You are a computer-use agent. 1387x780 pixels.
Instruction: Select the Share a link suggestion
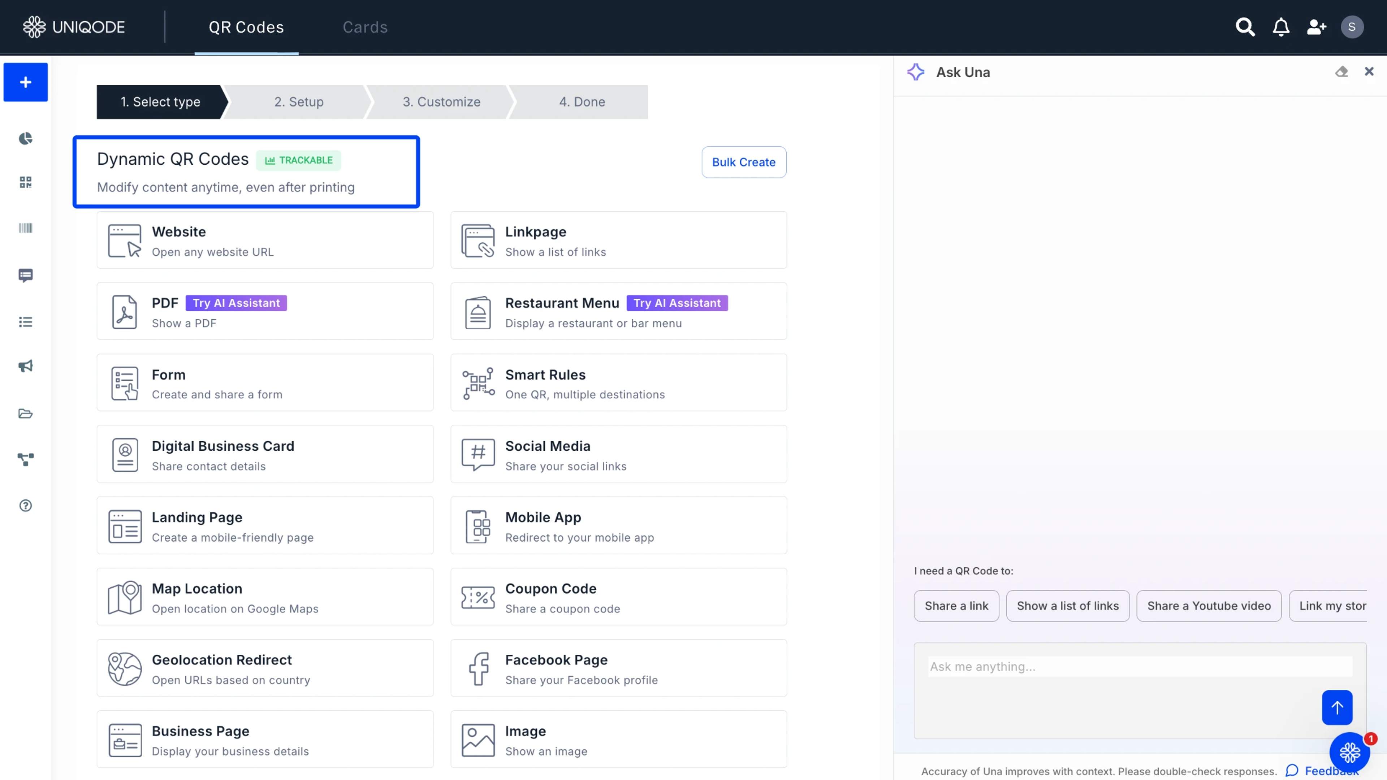(x=956, y=606)
